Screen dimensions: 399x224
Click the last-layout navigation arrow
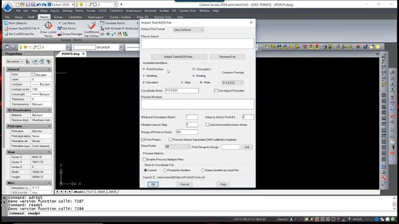click(70, 192)
